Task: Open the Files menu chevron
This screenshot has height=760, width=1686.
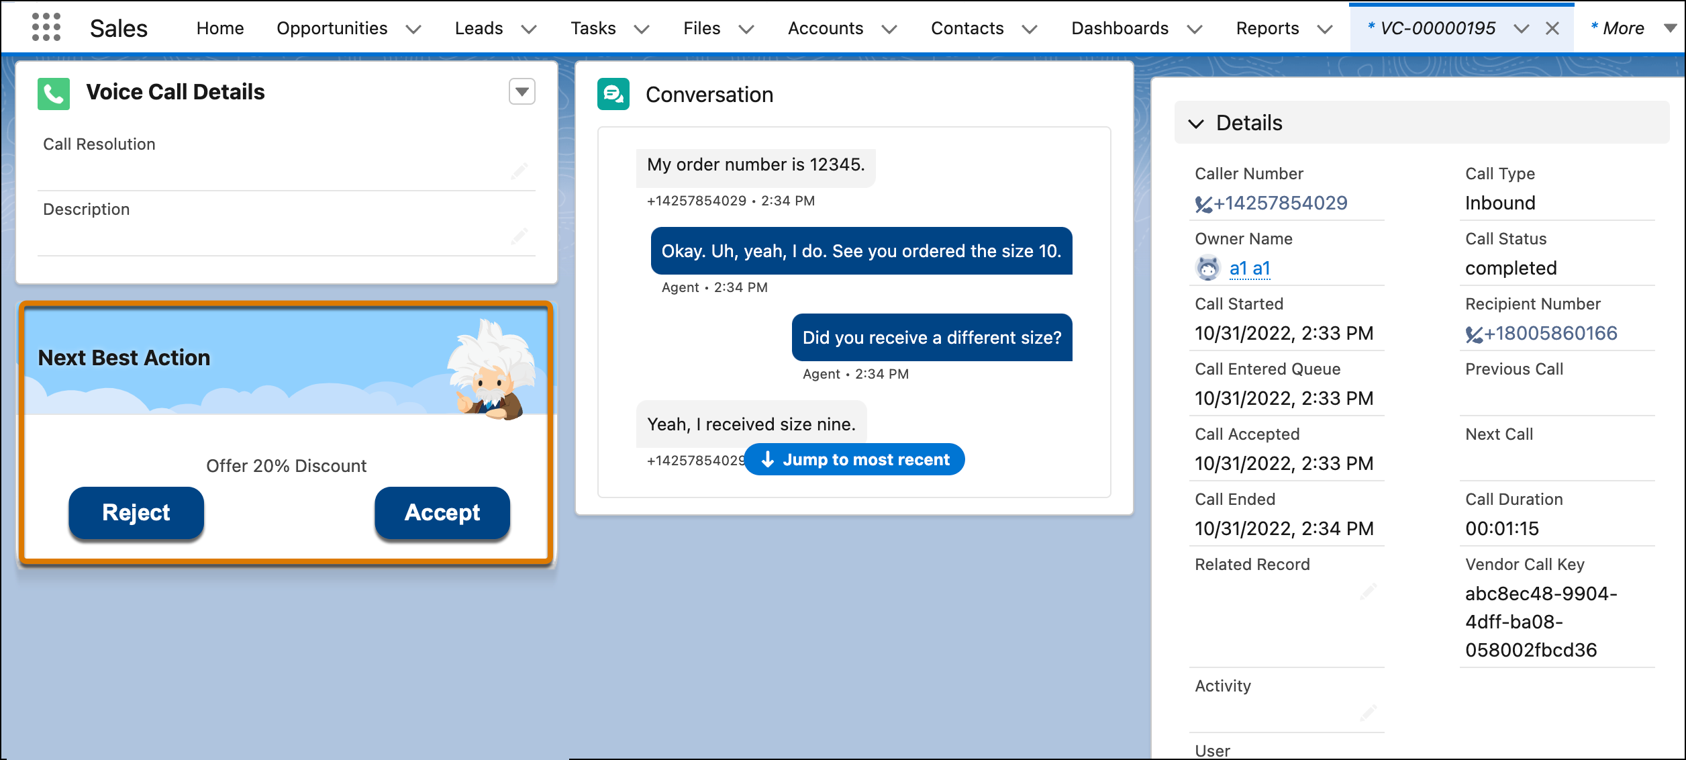Action: tap(746, 29)
